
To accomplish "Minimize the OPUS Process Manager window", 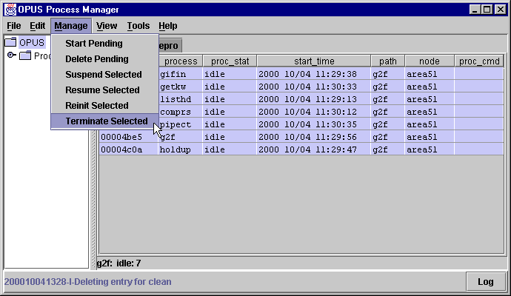I will (x=475, y=10).
